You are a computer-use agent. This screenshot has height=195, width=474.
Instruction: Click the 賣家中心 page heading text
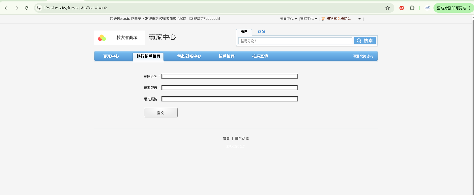click(162, 37)
